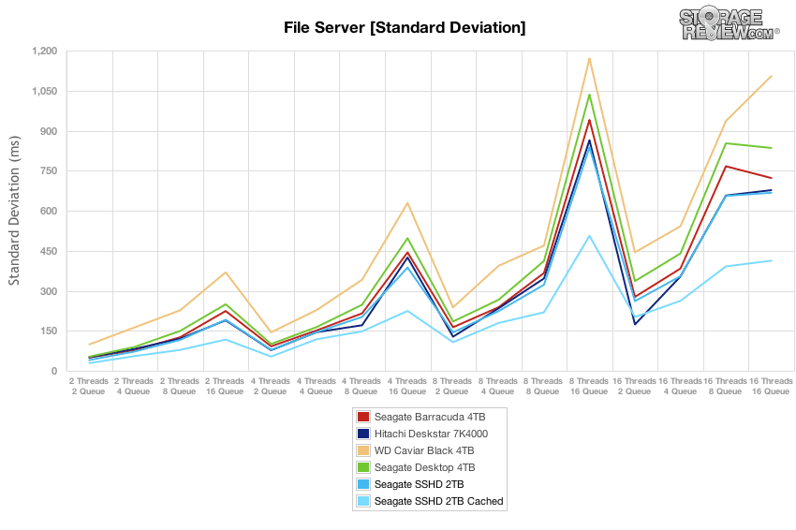This screenshot has height=530, width=796.
Task: Click Seagate Barracuda endpoint at 16 Threads 16 Queue
Action: 771,178
